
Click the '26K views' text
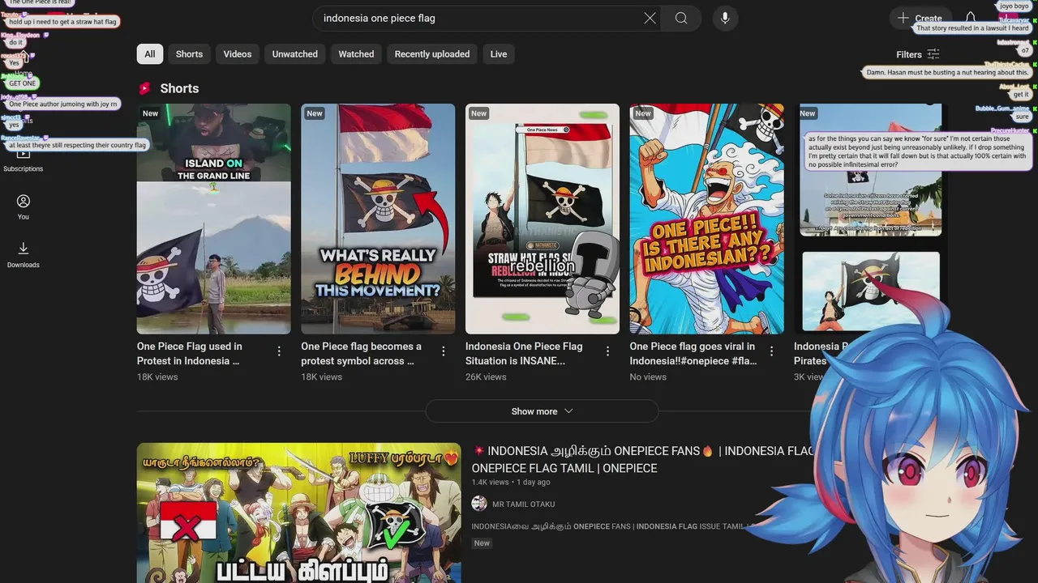(486, 377)
